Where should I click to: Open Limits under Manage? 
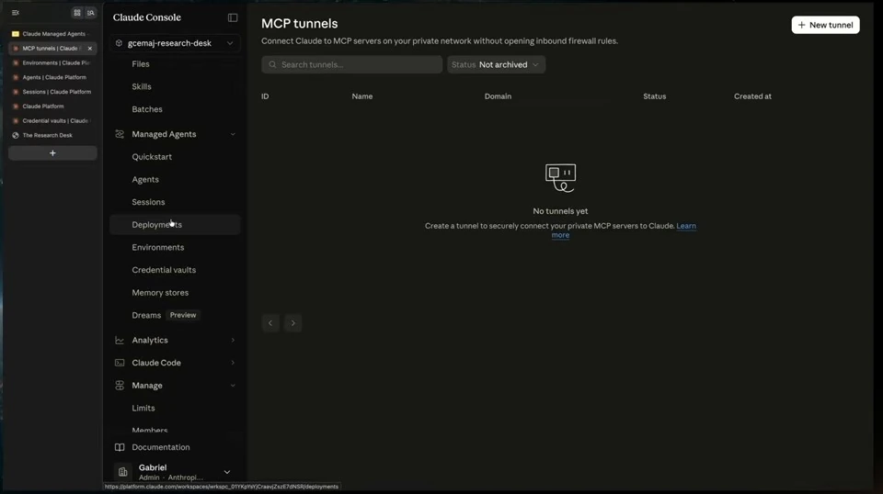(143, 408)
